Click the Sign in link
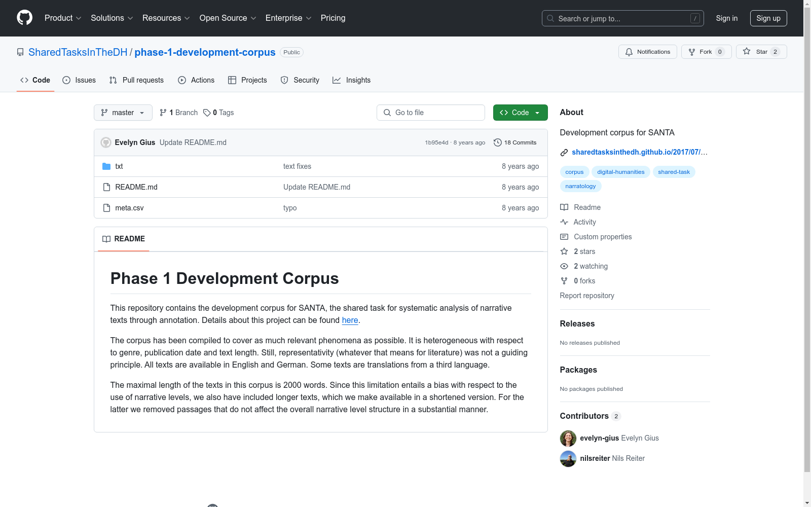 click(x=727, y=18)
